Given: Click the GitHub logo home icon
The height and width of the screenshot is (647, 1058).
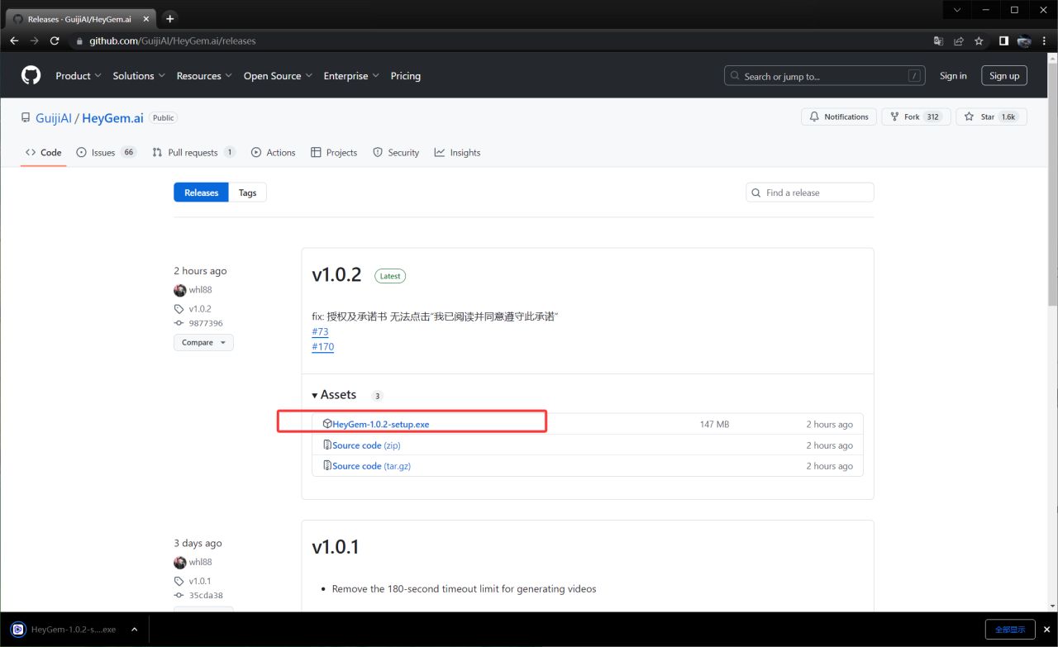Looking at the screenshot, I should 31,76.
